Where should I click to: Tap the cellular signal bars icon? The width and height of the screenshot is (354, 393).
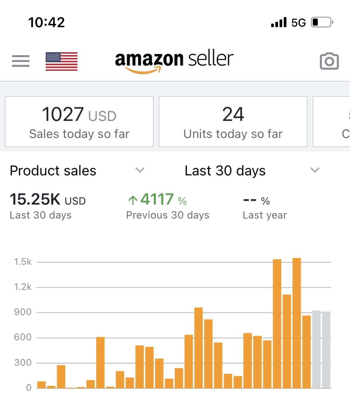279,22
